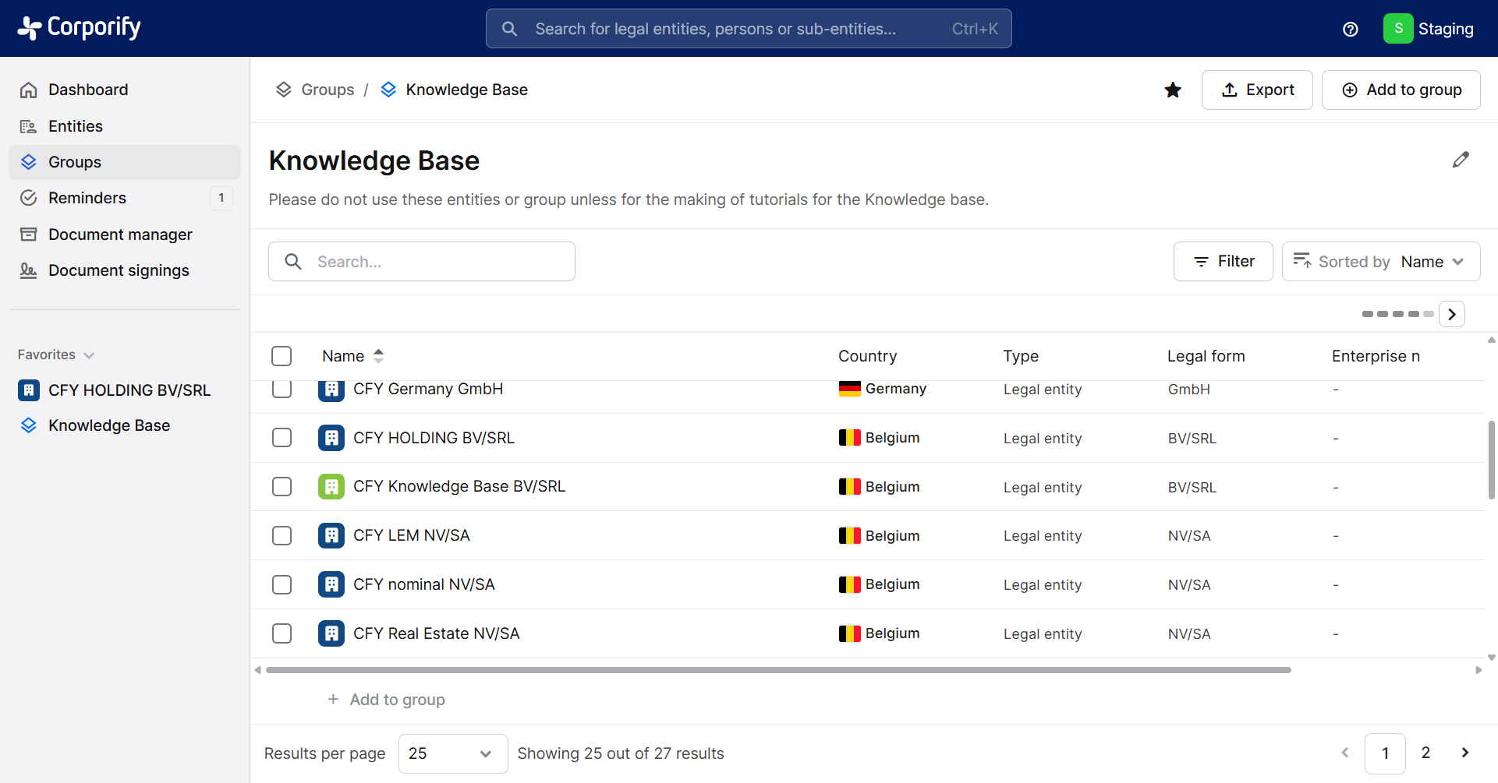Open the Results per page dropdown
The width and height of the screenshot is (1498, 783).
click(452, 753)
